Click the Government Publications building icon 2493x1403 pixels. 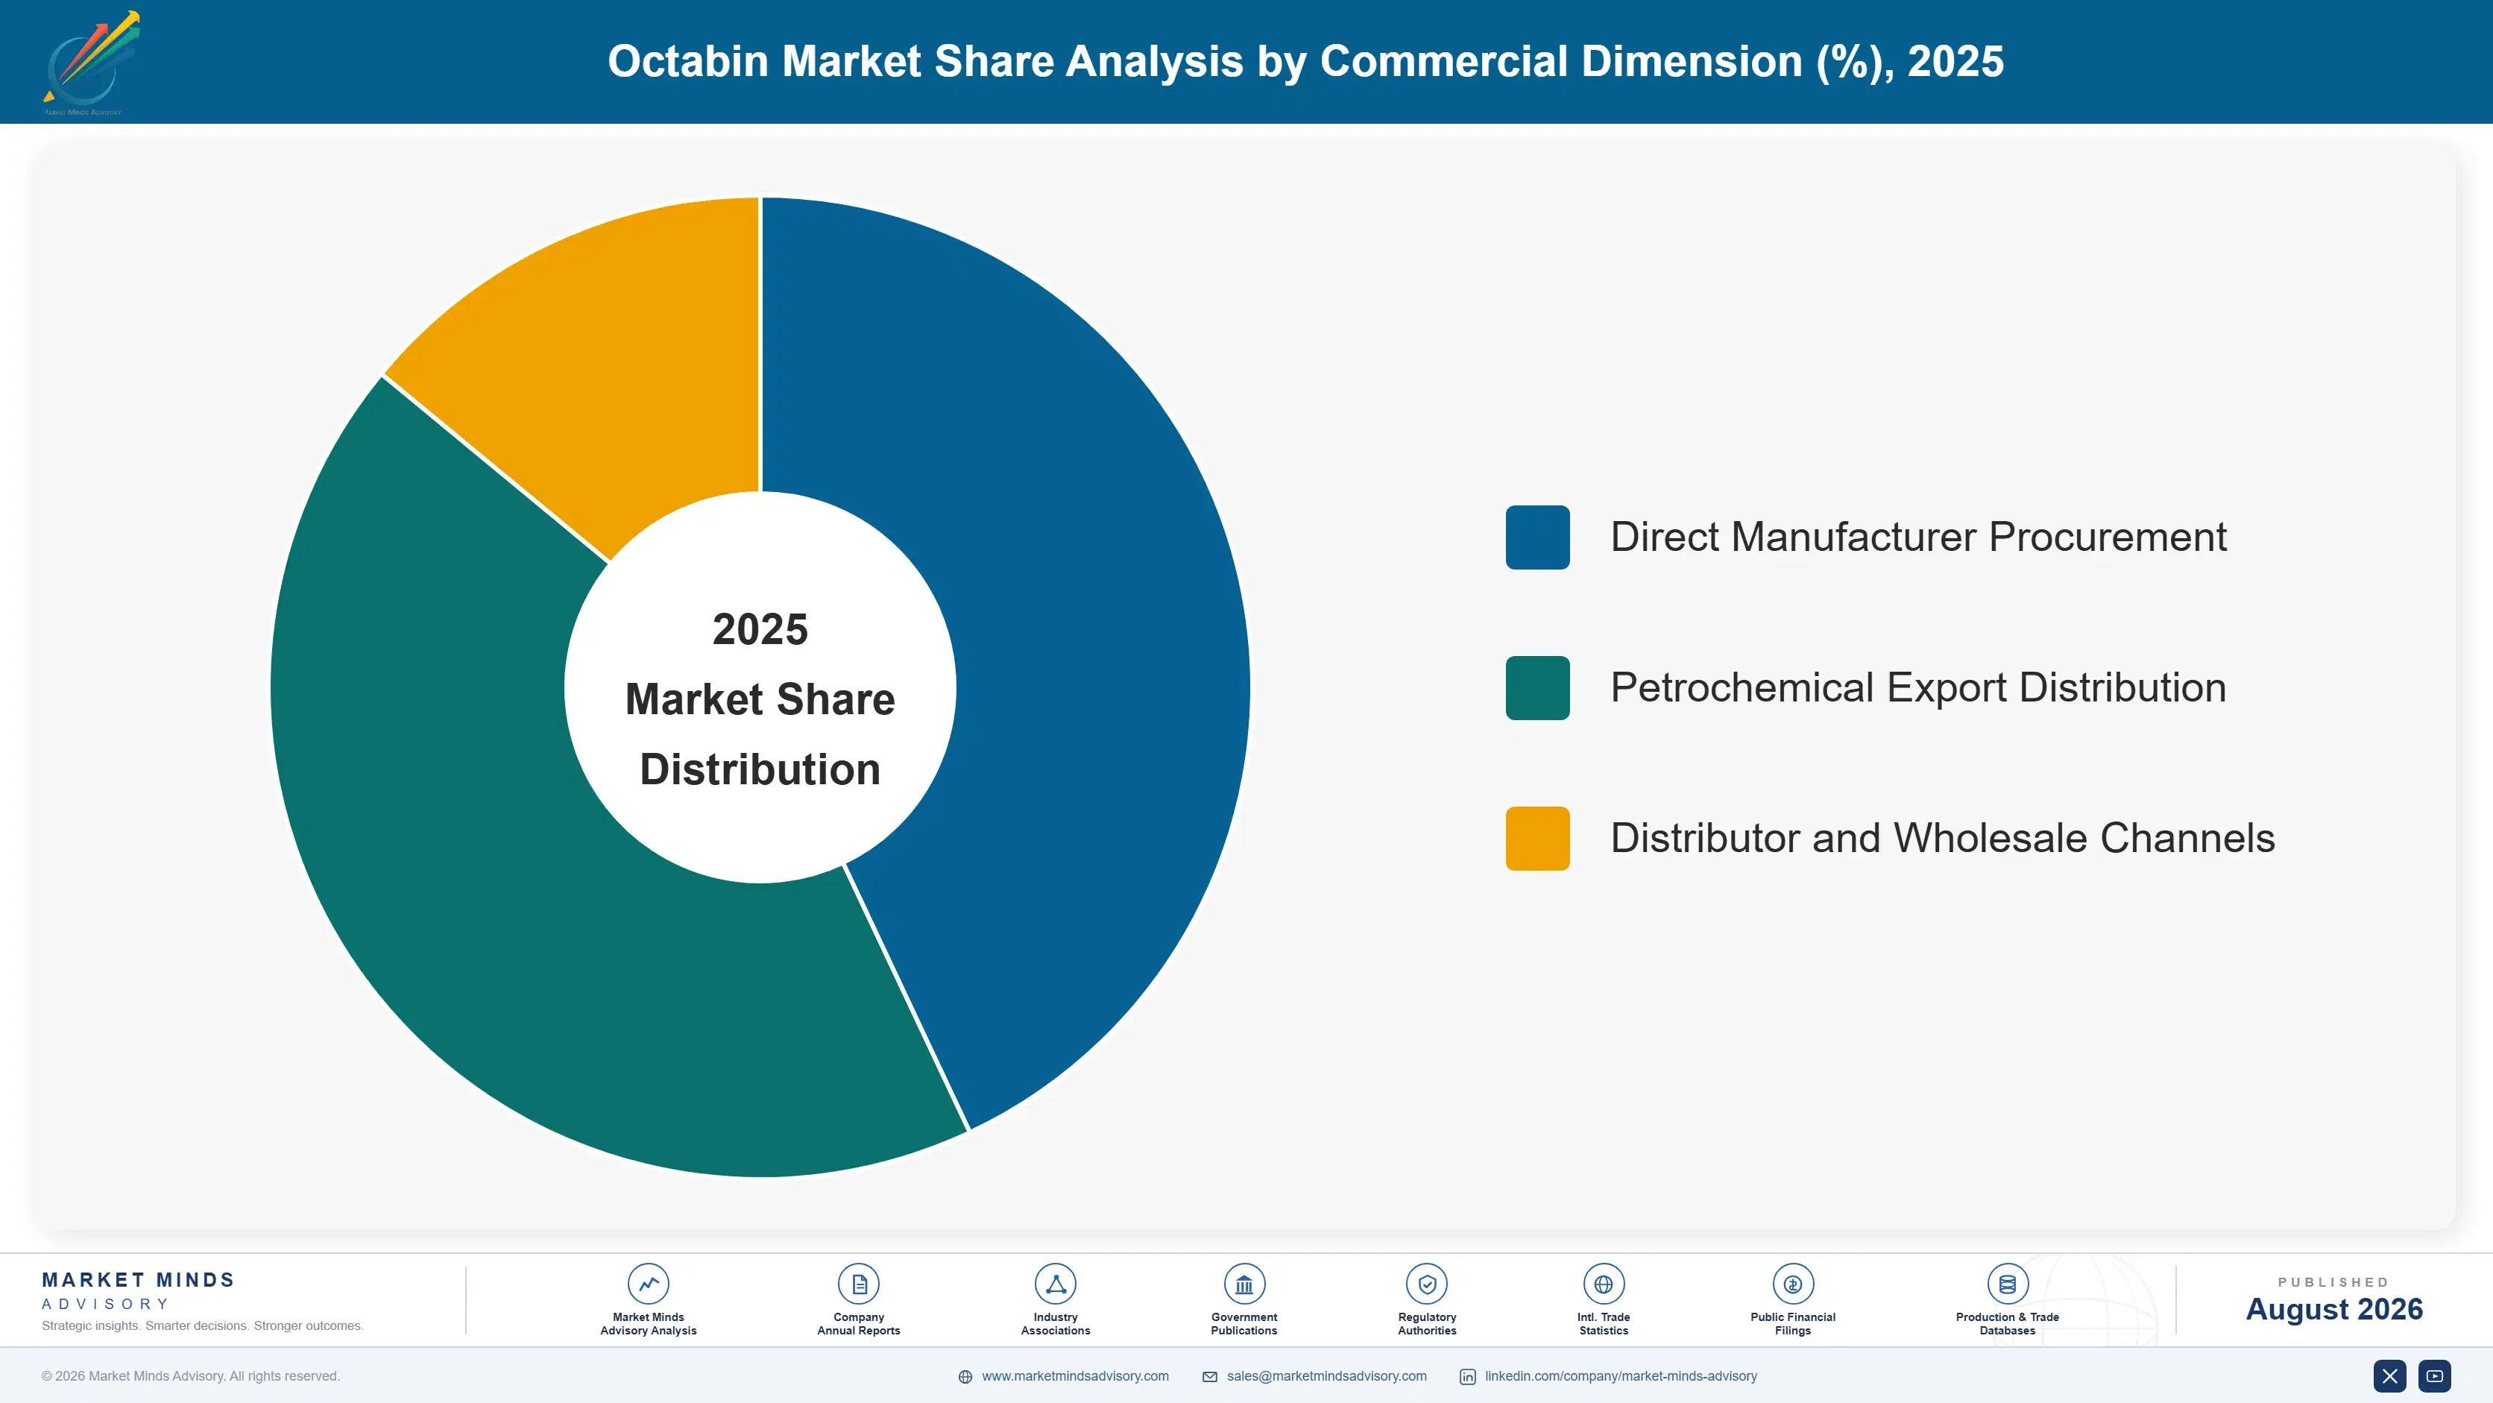(x=1244, y=1284)
